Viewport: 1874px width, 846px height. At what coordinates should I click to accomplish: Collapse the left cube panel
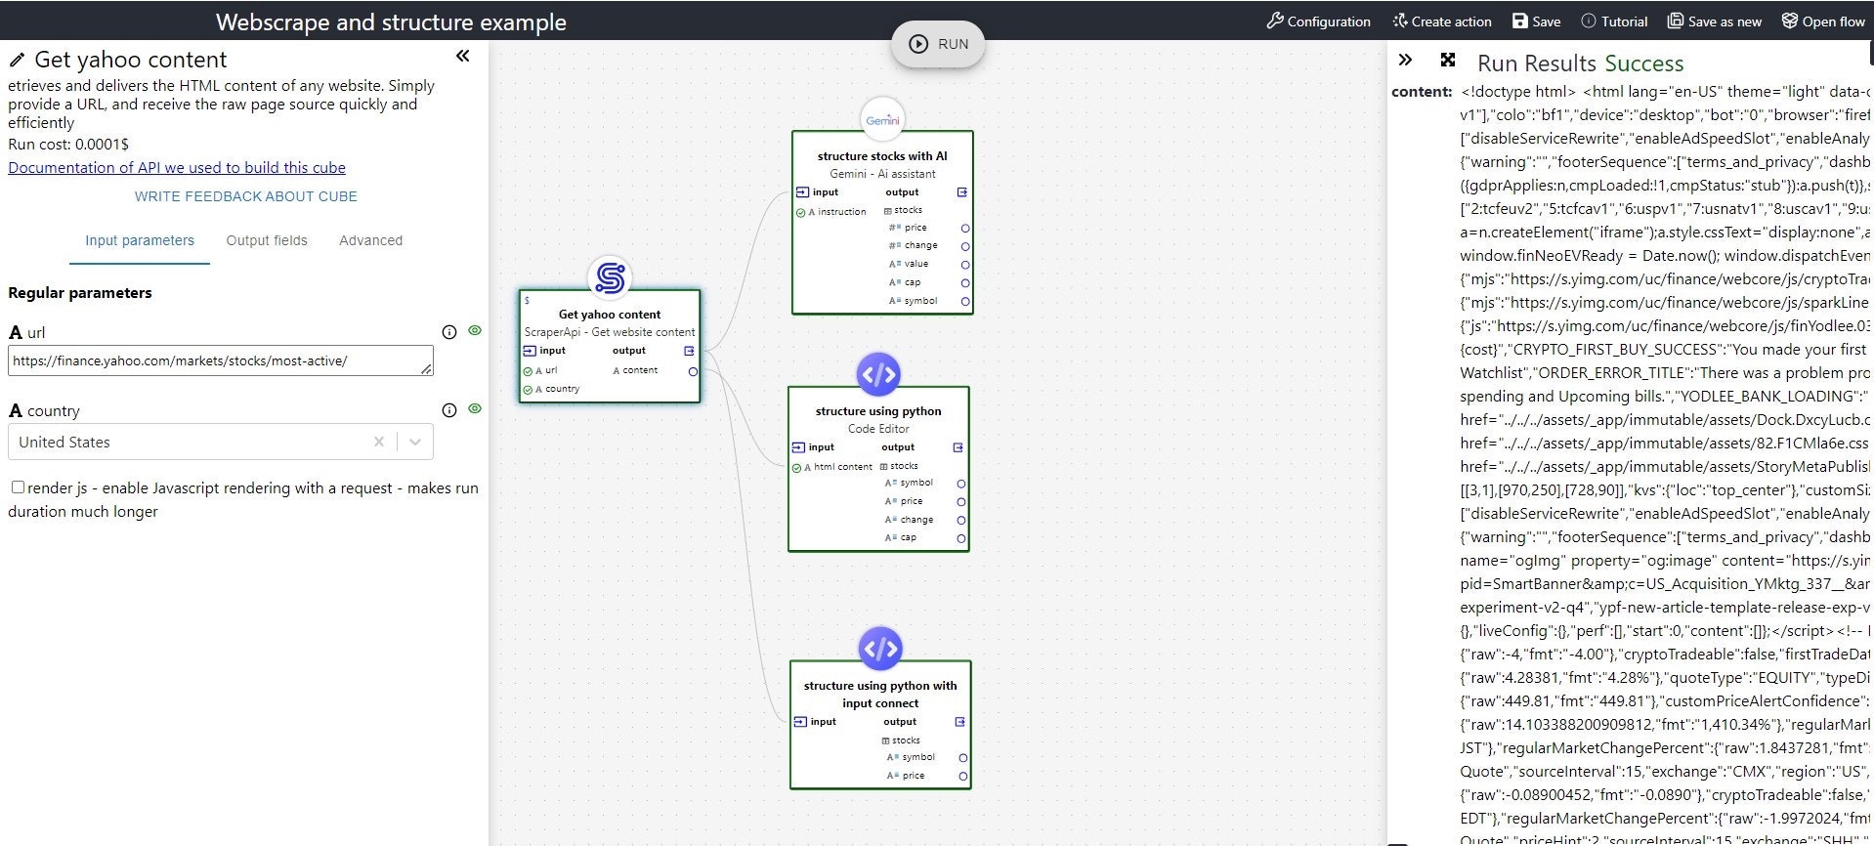click(463, 57)
